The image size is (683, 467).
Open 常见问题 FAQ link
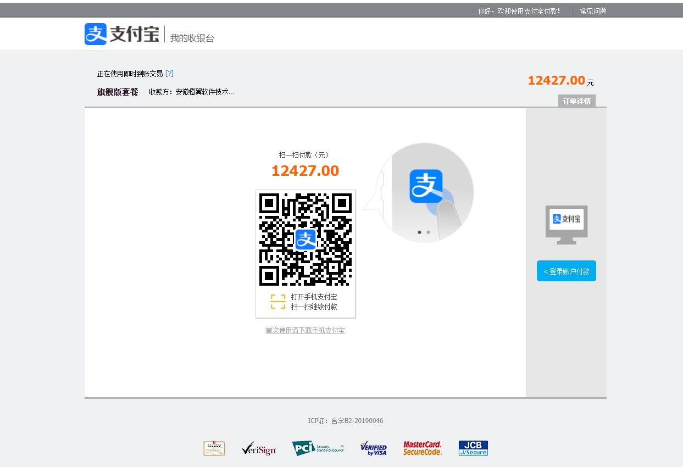click(593, 11)
